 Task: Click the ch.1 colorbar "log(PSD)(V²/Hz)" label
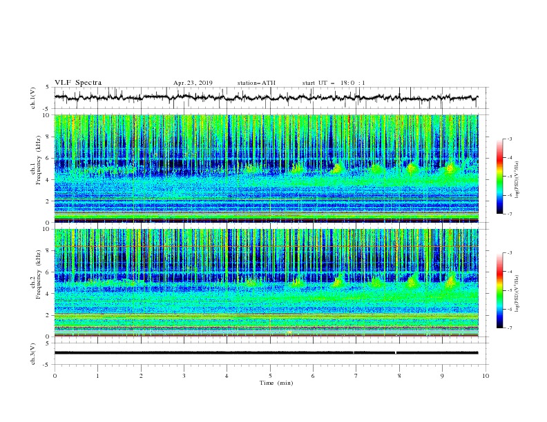coord(517,180)
